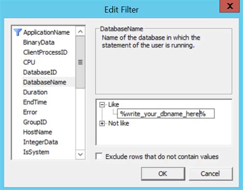Collapse the Like filter node
Screen dimensions: 243x190
click(102, 104)
